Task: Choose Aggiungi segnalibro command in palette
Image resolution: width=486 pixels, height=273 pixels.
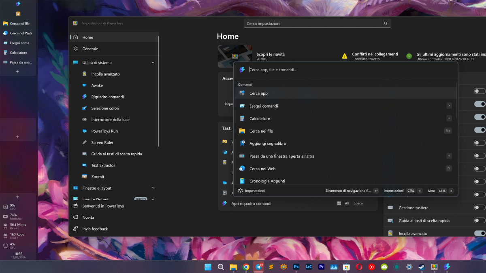Action: [x=267, y=144]
